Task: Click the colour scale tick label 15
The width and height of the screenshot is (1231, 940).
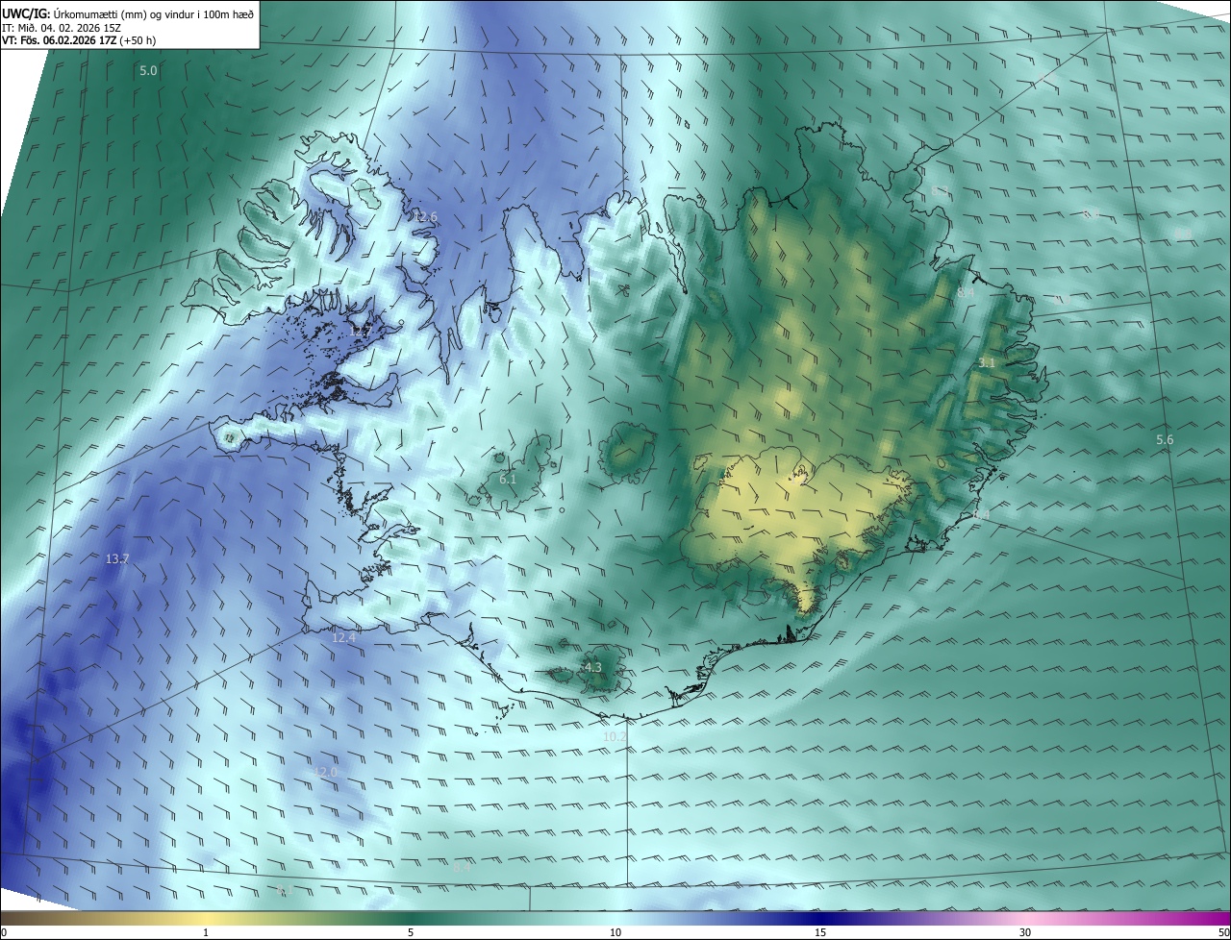Action: click(820, 932)
